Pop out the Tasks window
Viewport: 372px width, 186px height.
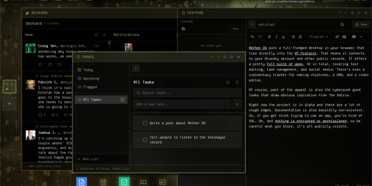(225, 57)
